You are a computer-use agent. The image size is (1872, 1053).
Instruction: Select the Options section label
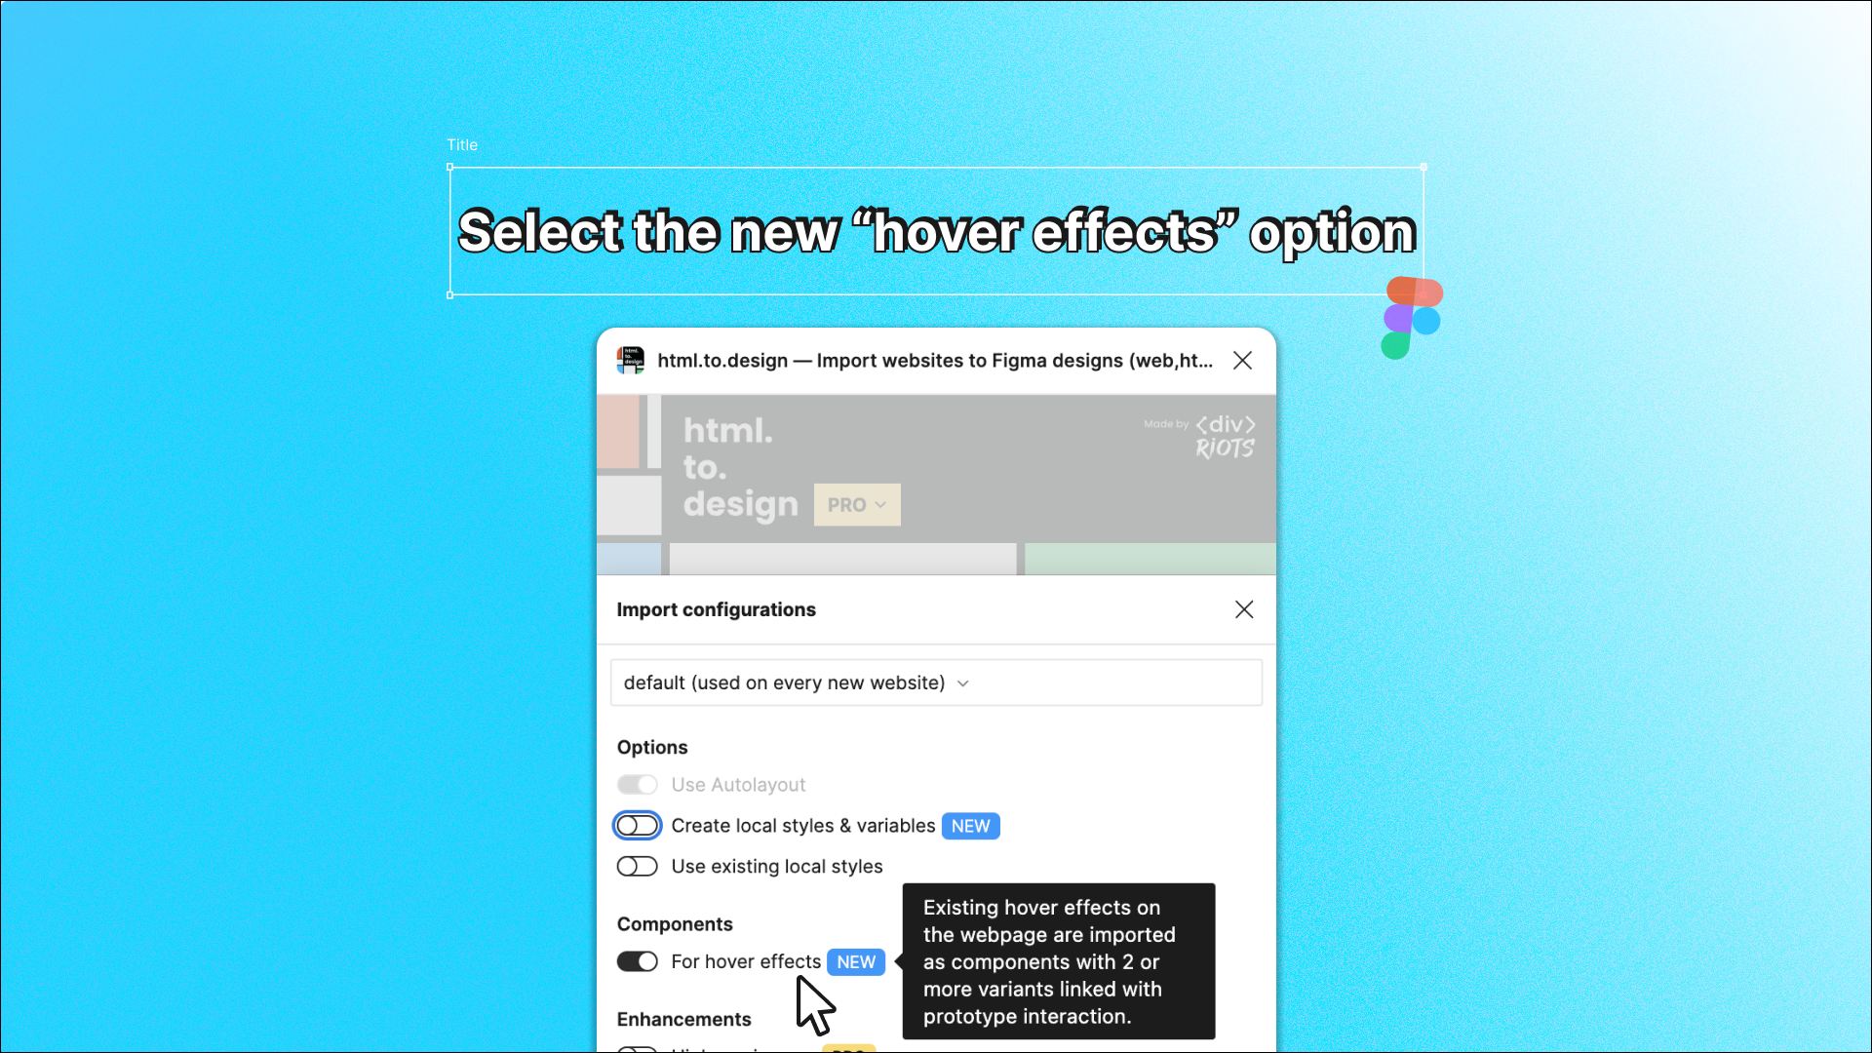point(653,747)
